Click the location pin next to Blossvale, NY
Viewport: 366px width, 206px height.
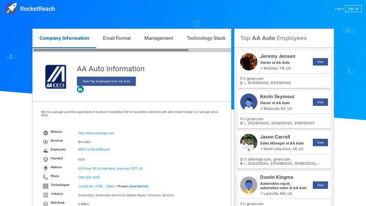click(x=261, y=108)
